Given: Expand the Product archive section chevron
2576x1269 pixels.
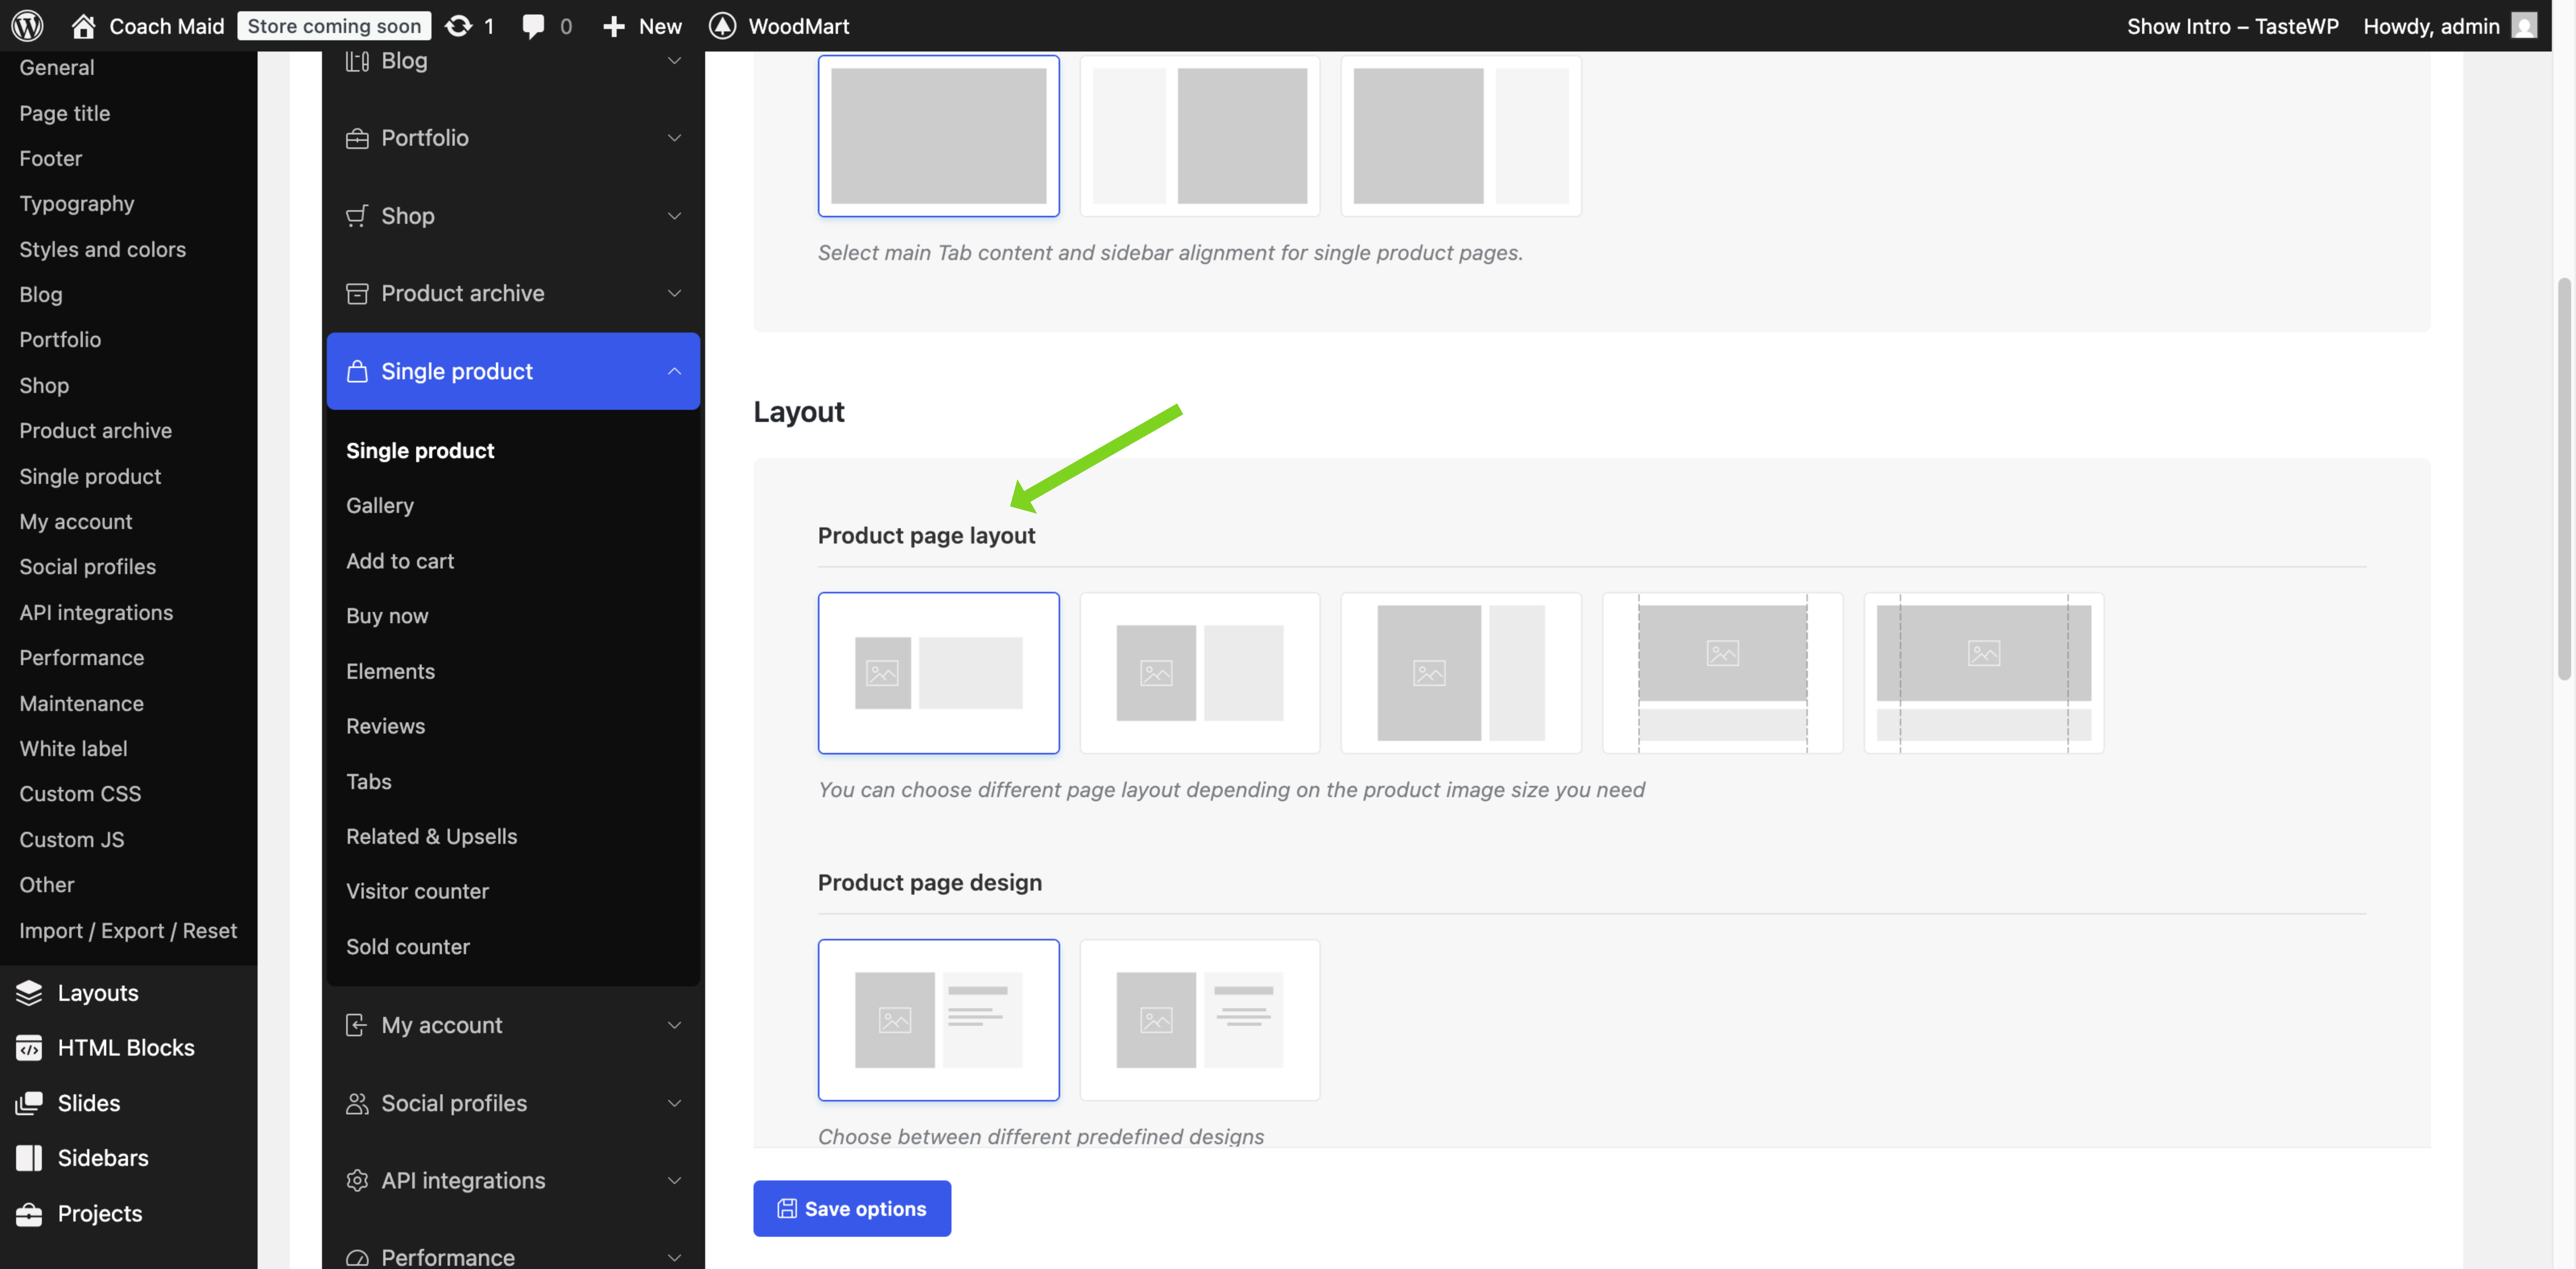Looking at the screenshot, I should pos(675,293).
